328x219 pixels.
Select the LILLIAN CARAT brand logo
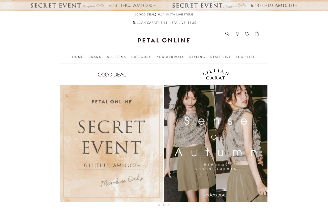[x=216, y=75]
